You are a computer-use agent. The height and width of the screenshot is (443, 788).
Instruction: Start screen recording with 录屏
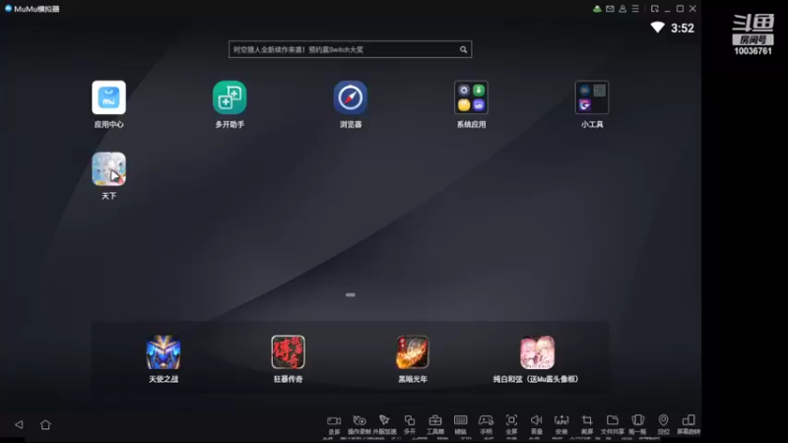pos(334,424)
